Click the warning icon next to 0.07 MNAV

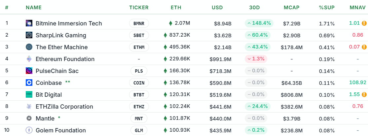tap(364, 47)
